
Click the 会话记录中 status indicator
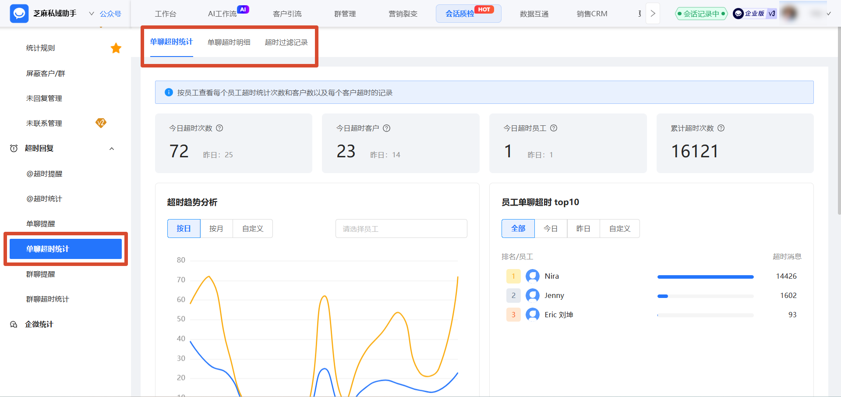pos(701,14)
